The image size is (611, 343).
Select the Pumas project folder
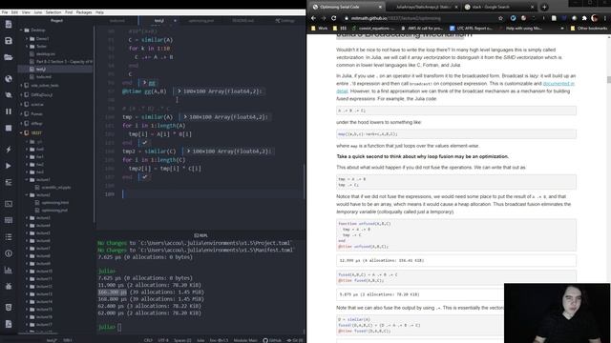pos(36,114)
